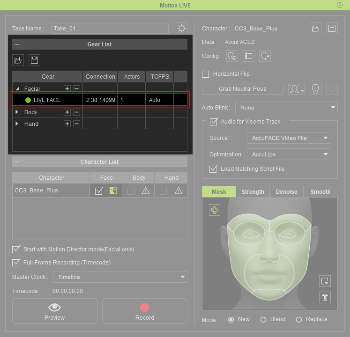Start recording with Record button

coord(145,311)
